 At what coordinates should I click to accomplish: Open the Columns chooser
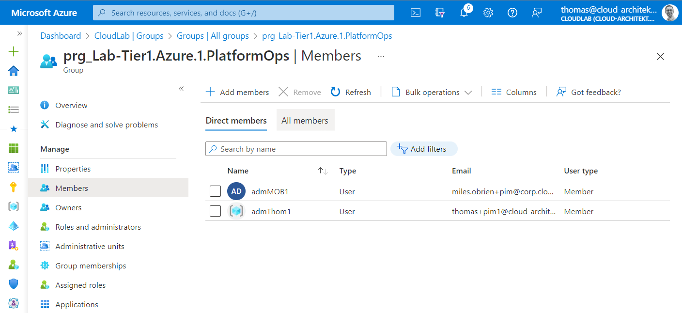514,92
